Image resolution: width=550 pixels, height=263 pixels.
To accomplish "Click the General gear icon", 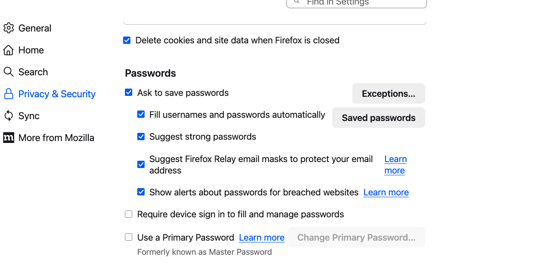I will 8,28.
